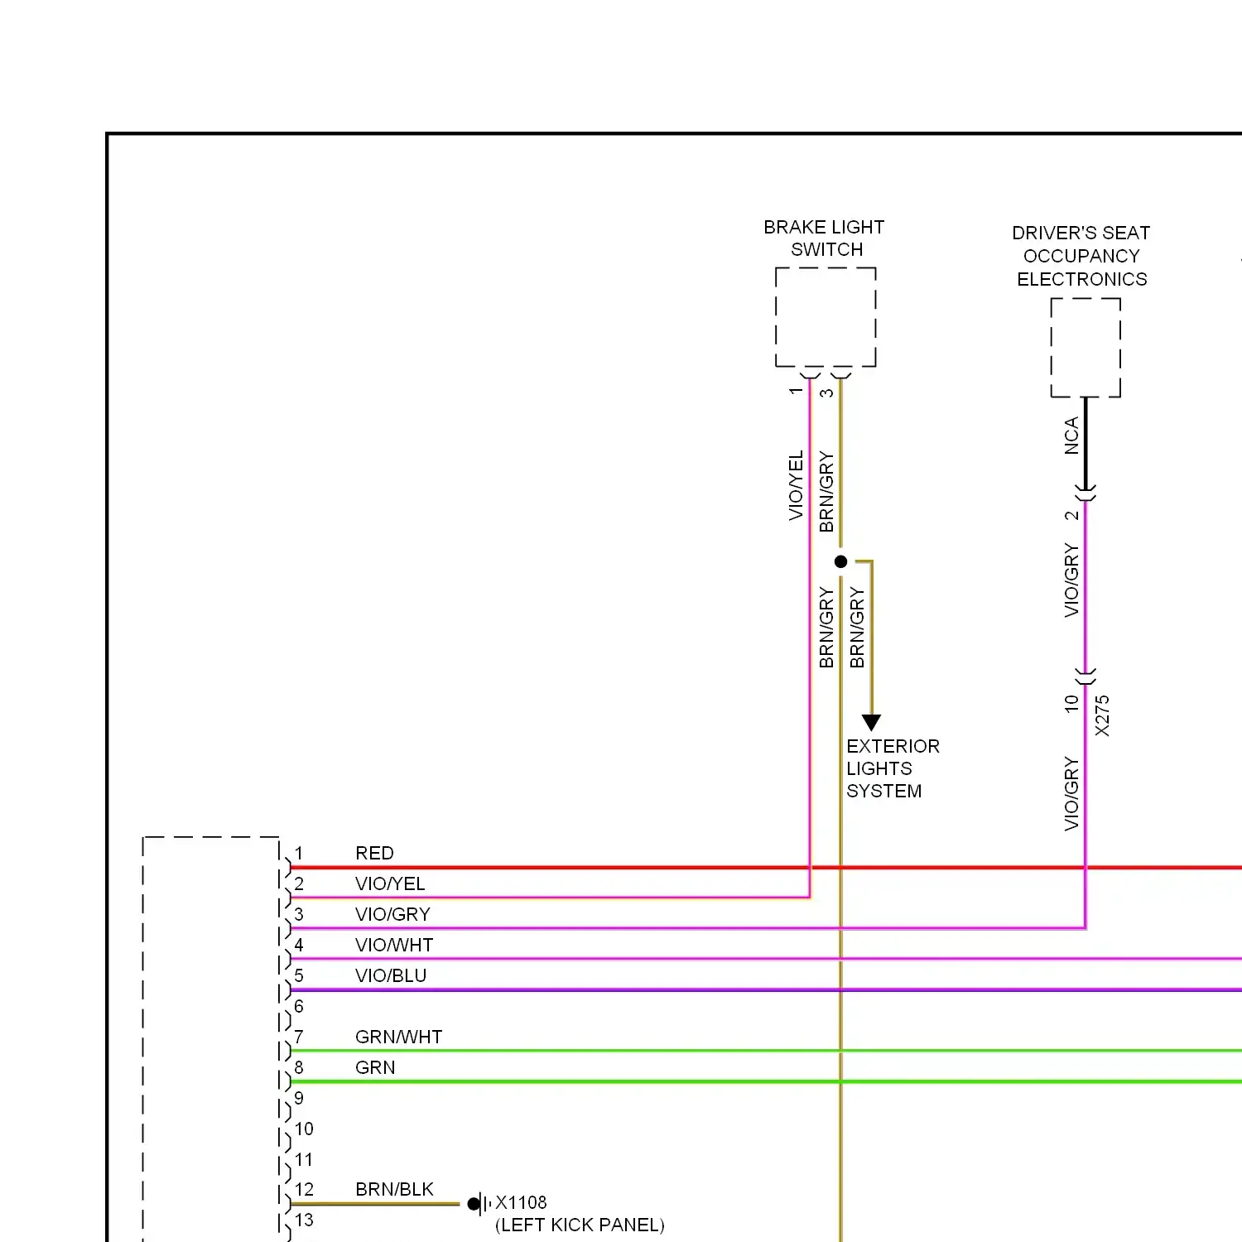1242x1242 pixels.
Task: Select pin 1 label under brake light switch
Action: (x=796, y=391)
